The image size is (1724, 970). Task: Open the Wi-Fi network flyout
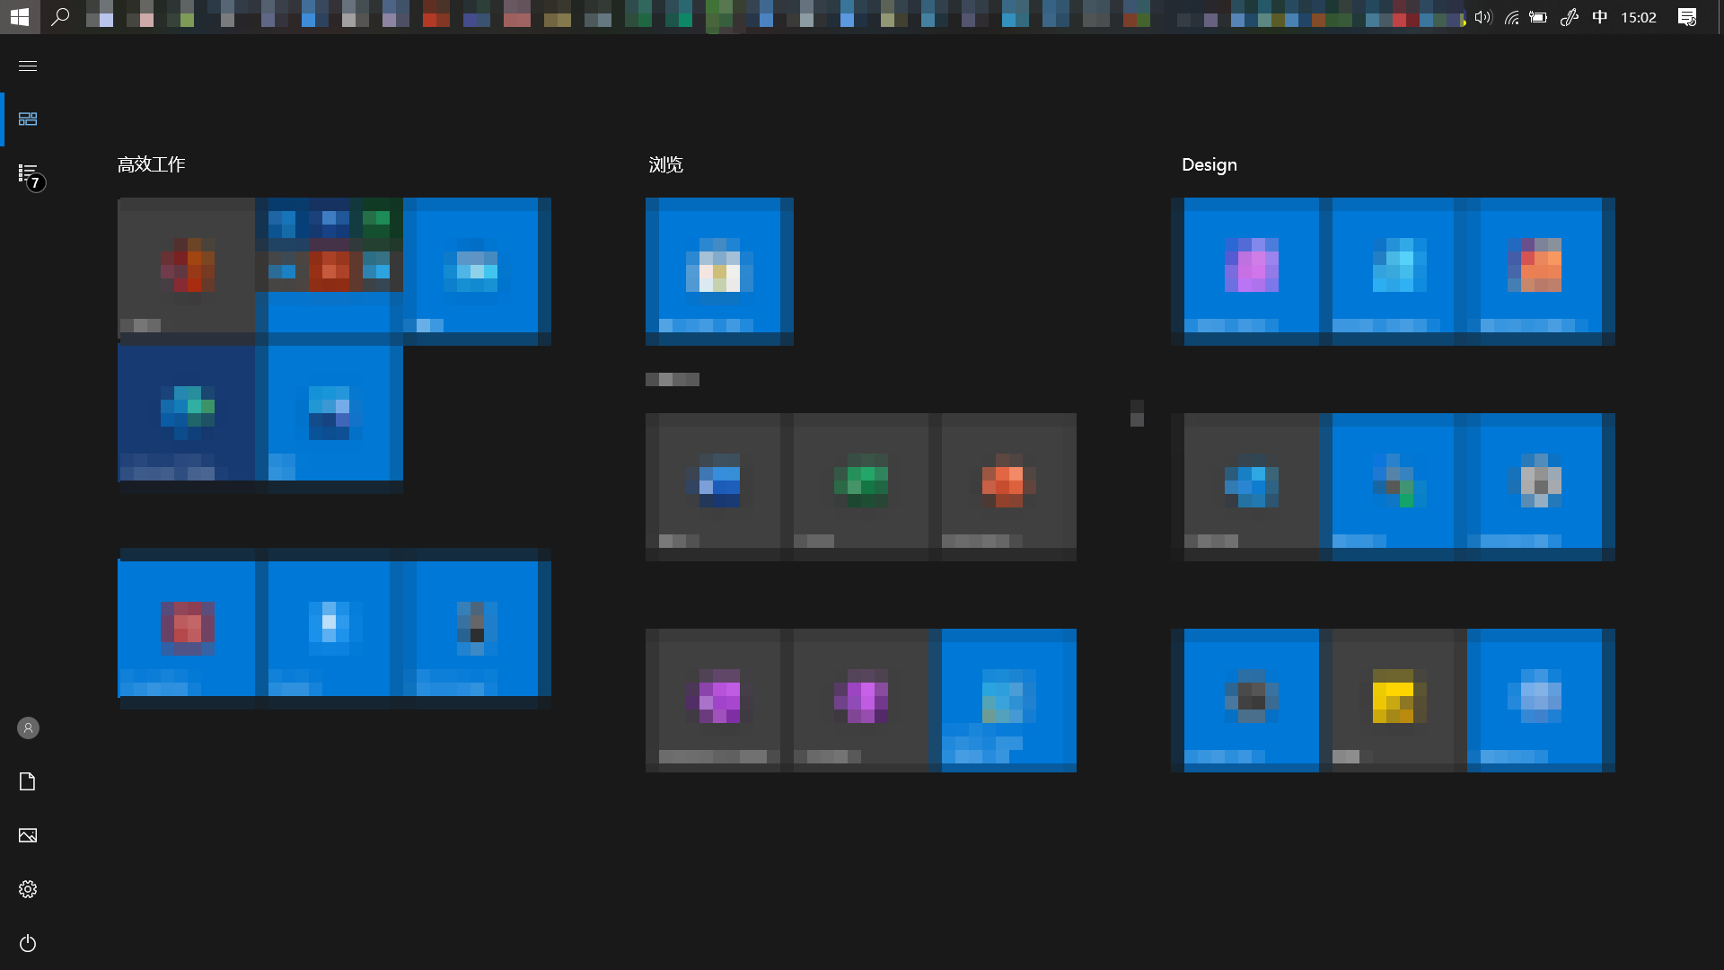tap(1511, 17)
